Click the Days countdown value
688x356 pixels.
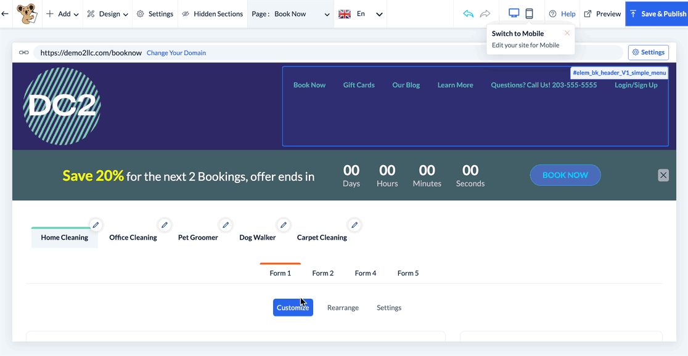click(x=351, y=170)
